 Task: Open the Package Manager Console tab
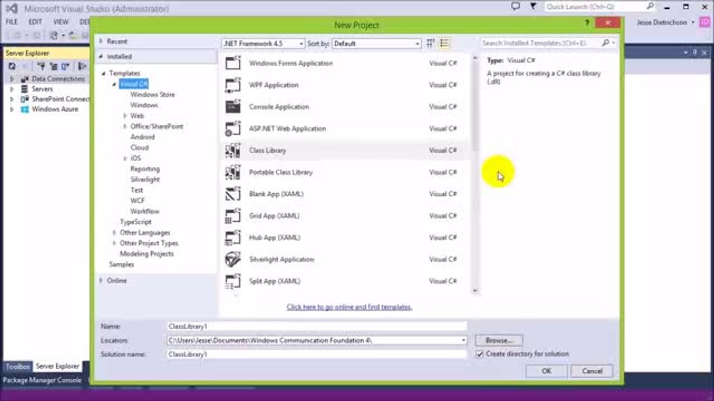pos(42,380)
